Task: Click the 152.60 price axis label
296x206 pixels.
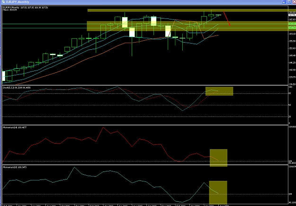Action: (x=292, y=48)
